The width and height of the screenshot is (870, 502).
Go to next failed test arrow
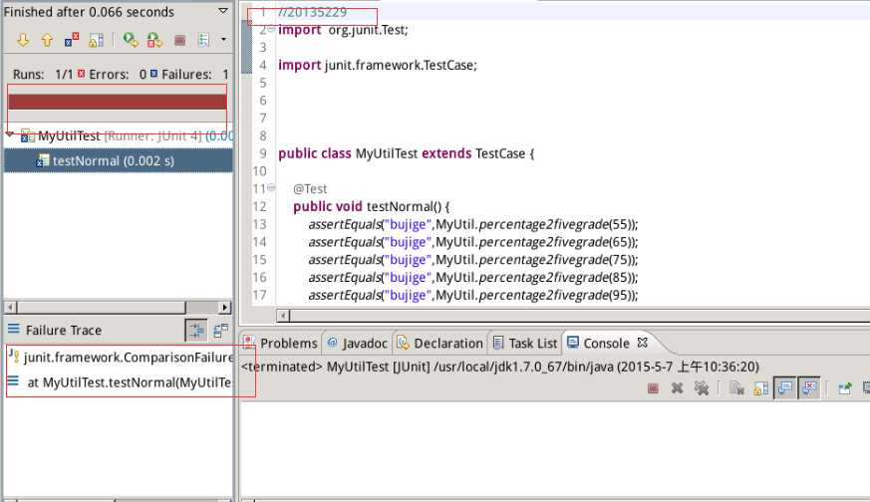click(23, 40)
